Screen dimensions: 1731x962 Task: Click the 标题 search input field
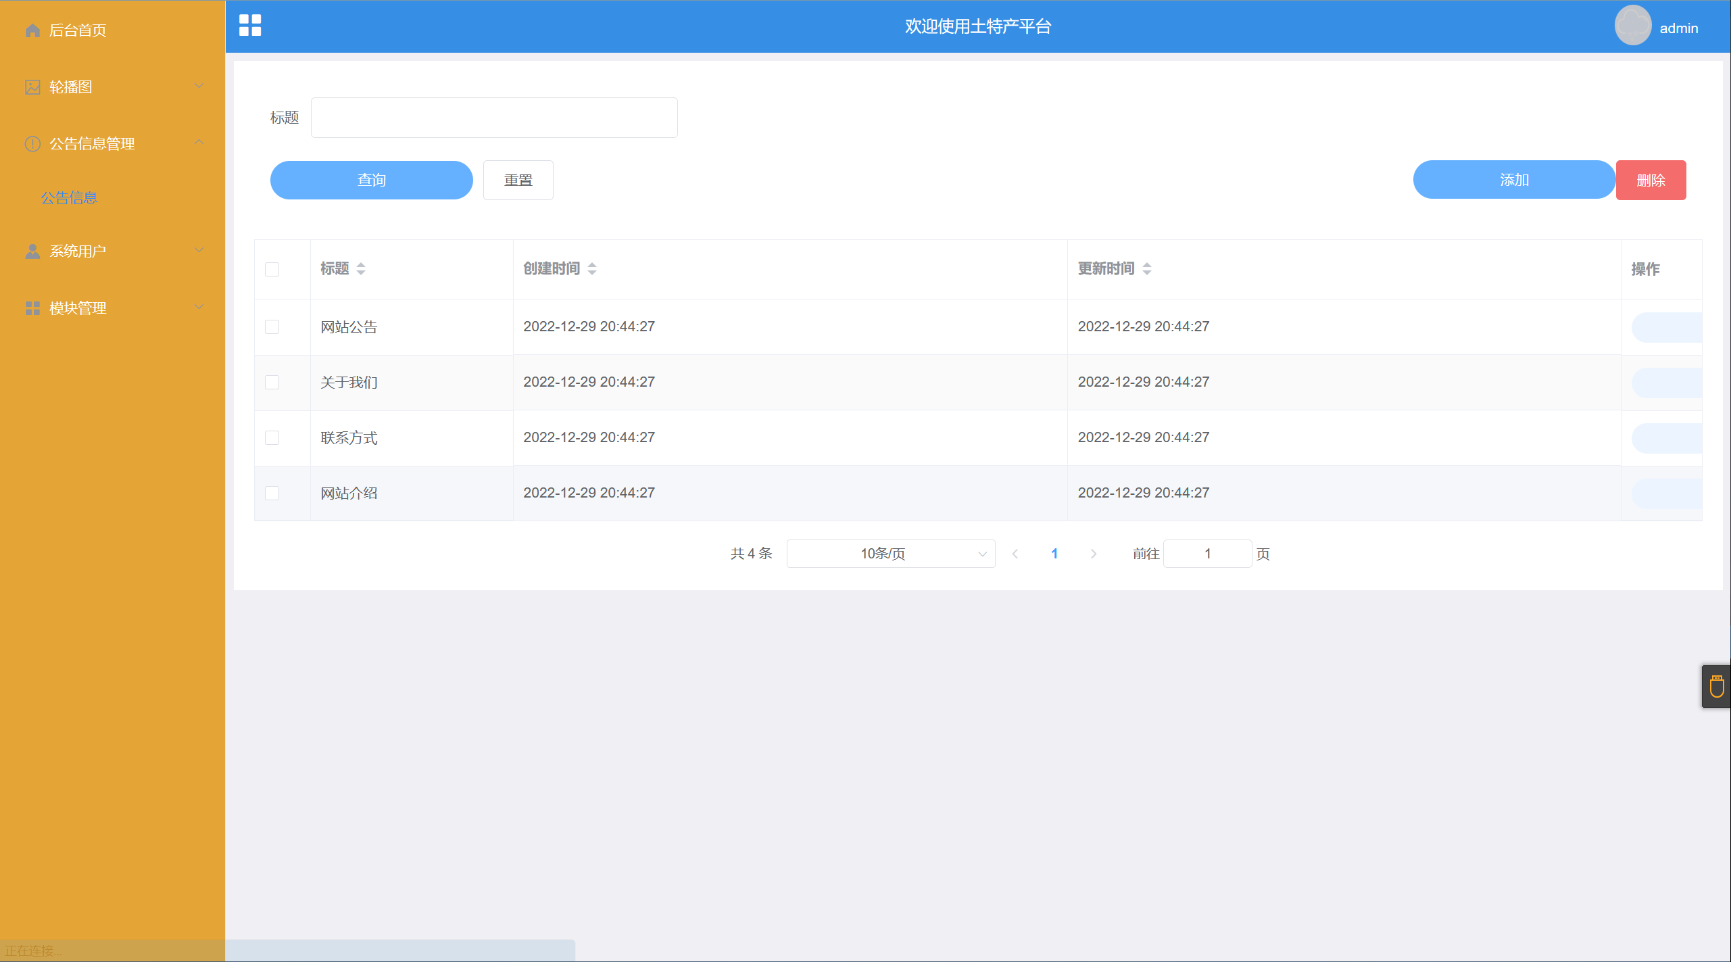[x=493, y=118]
